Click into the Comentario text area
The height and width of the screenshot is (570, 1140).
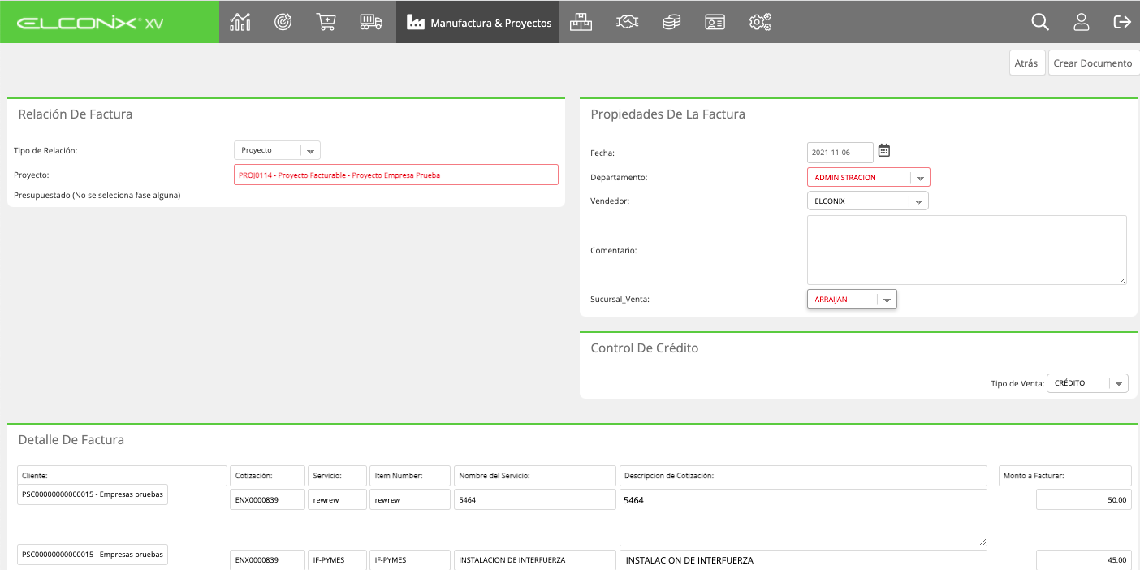[x=967, y=250]
